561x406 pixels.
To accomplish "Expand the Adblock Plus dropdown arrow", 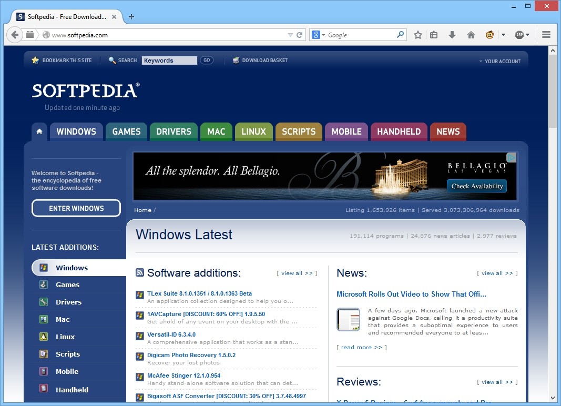I will (528, 35).
